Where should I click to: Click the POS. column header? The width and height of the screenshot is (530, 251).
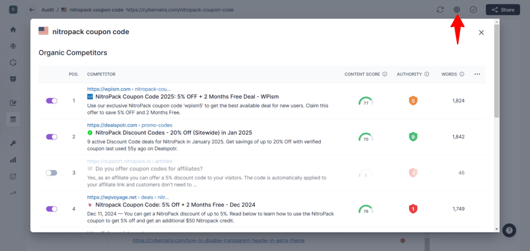(73, 74)
